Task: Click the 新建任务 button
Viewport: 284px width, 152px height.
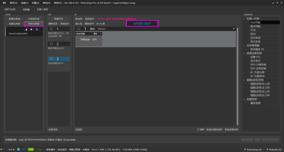Action: (x=59, y=19)
